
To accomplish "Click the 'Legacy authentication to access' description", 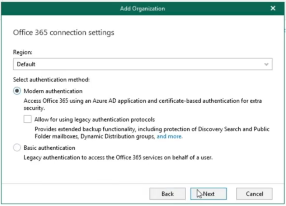I will click(118, 157).
